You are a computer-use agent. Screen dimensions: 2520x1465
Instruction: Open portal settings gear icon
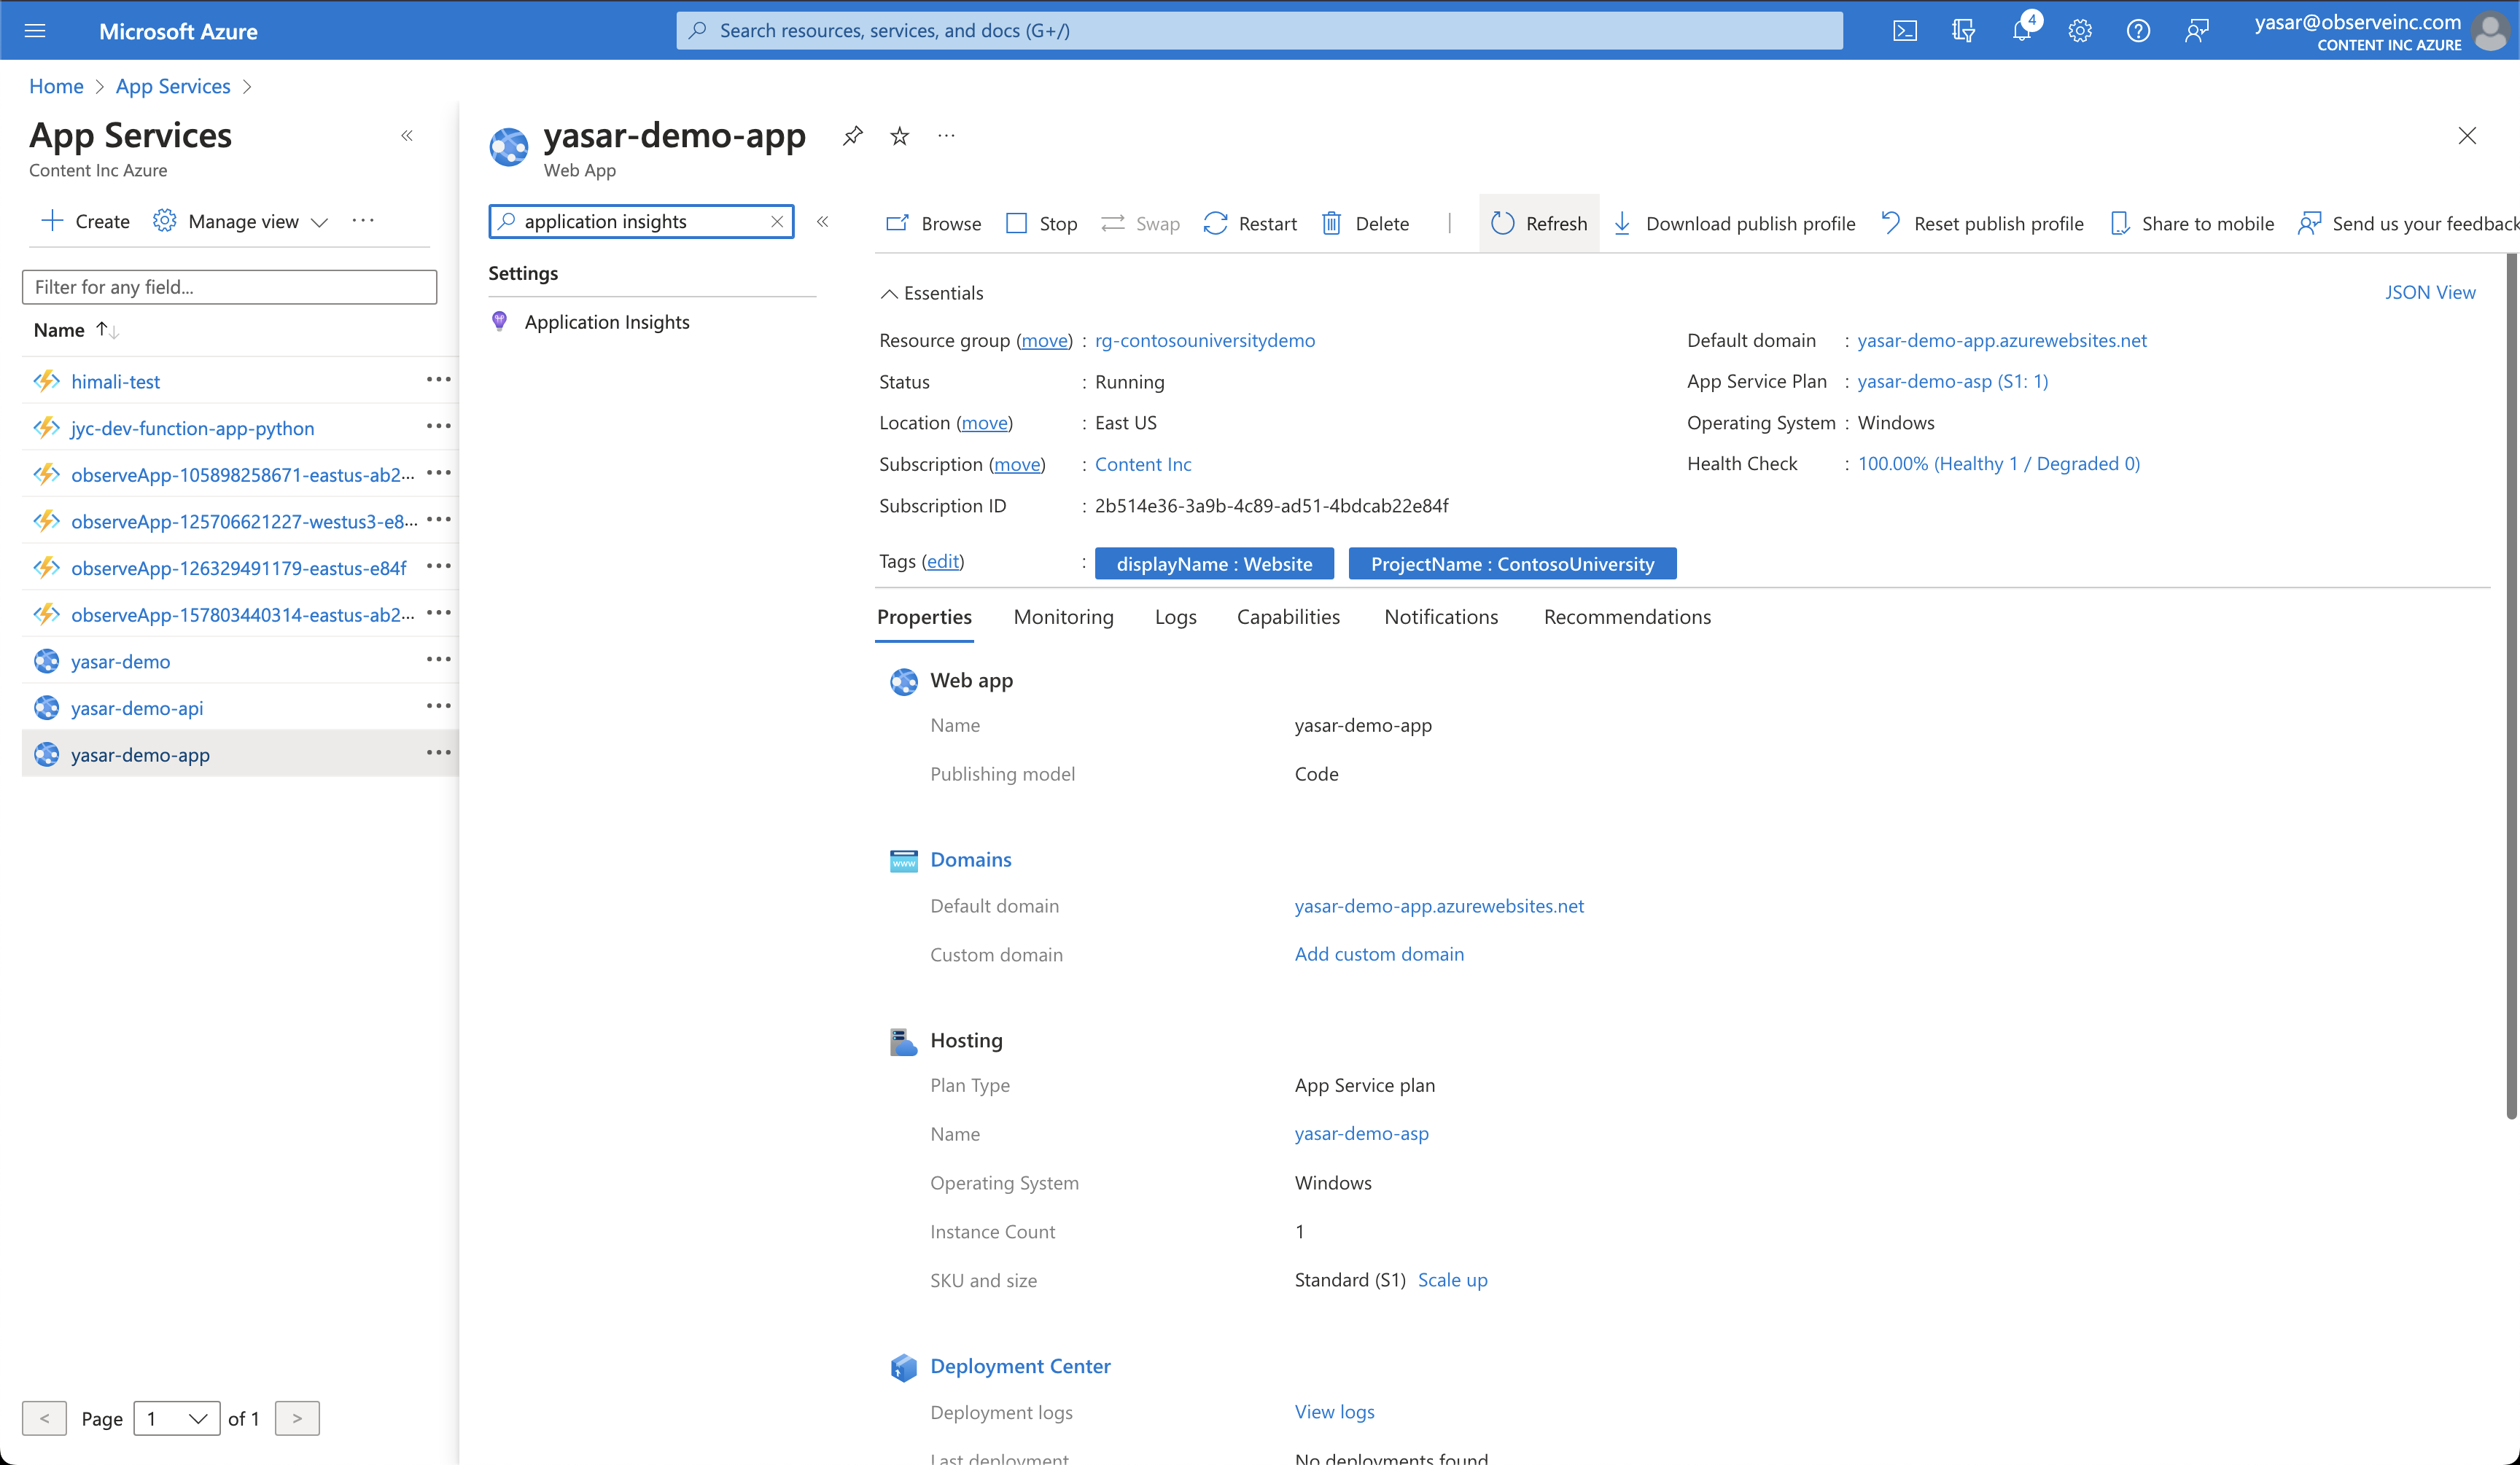tap(2080, 31)
